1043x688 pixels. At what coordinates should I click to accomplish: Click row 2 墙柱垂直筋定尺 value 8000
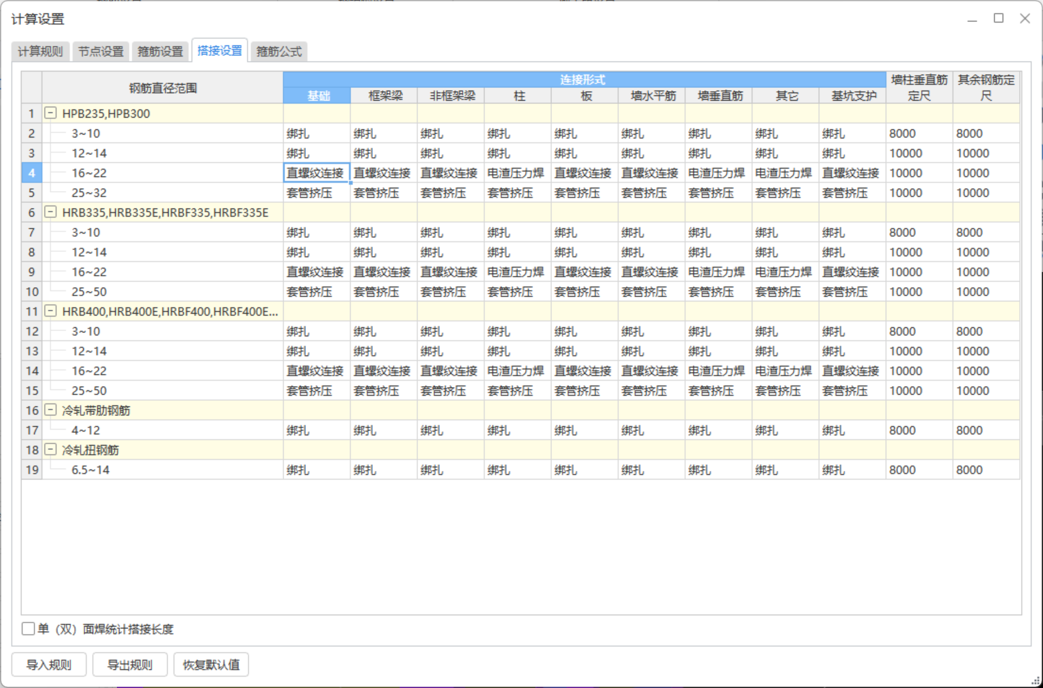tap(919, 134)
